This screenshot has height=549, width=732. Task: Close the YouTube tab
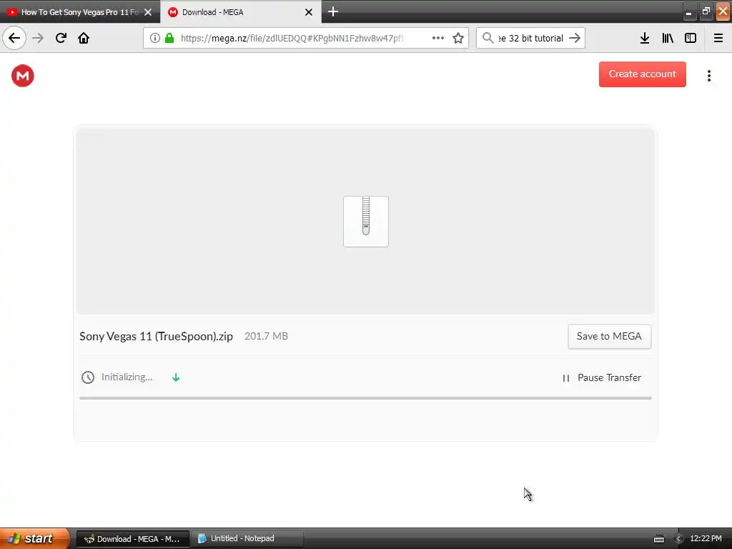[148, 12]
